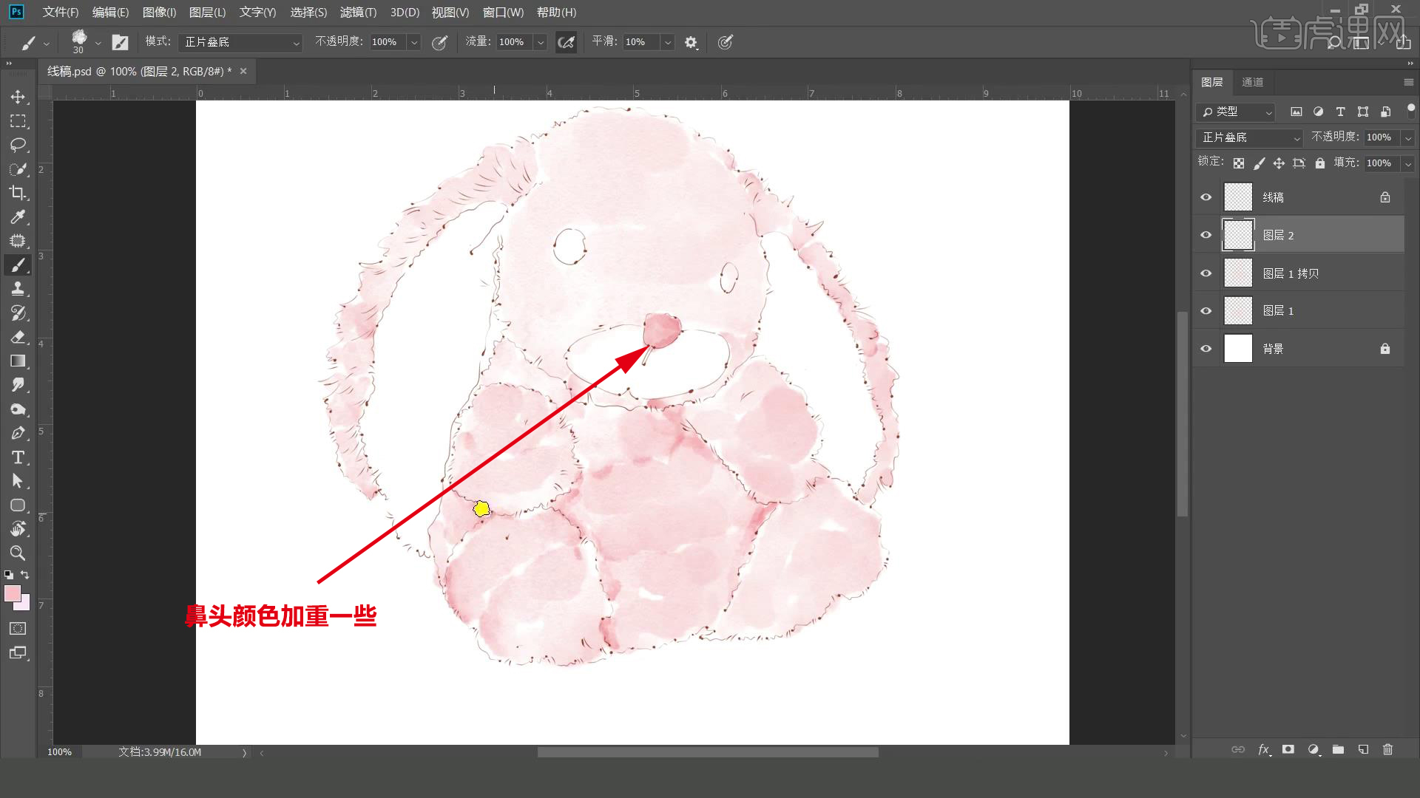1420x798 pixels.
Task: Select the Eraser tool
Action: pos(18,337)
